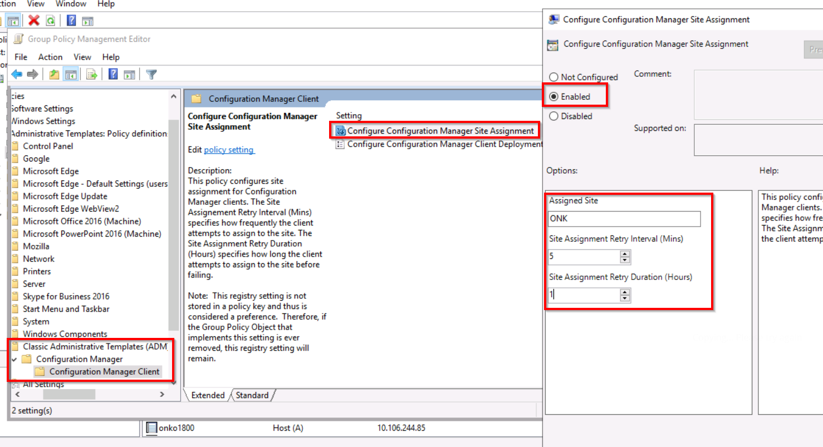Click the tree pane scroll up arrow
Screen dimensions: 823x447
(x=173, y=97)
